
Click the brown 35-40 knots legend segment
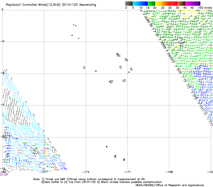click(181, 3)
